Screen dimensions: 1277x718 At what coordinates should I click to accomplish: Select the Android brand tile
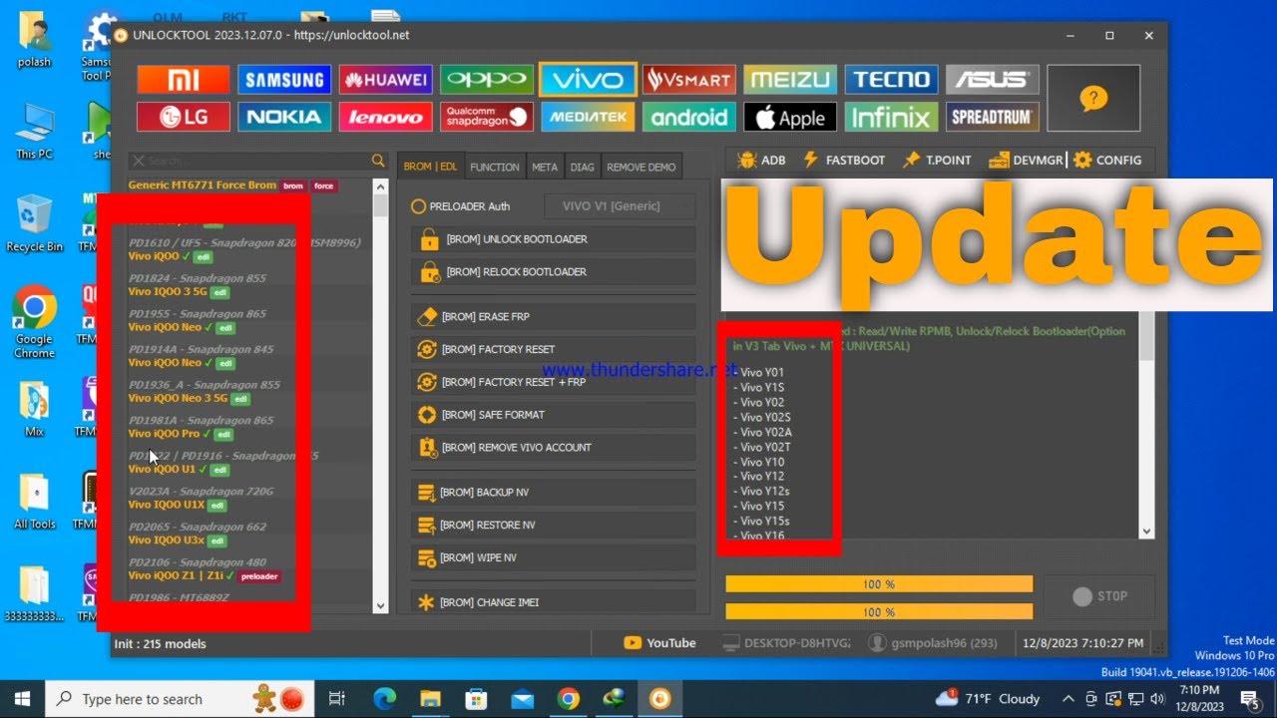click(x=689, y=117)
